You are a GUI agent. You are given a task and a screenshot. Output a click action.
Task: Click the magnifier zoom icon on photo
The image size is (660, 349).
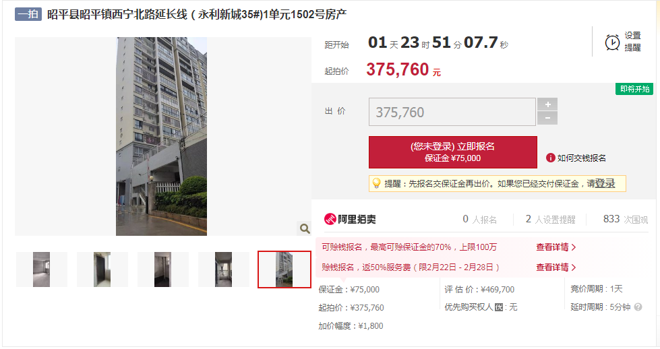[305, 228]
